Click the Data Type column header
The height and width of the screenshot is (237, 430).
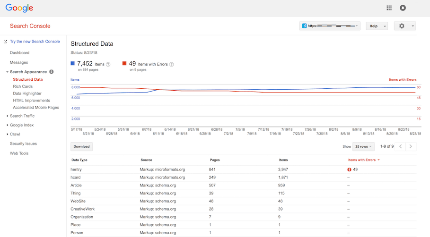pos(79,160)
